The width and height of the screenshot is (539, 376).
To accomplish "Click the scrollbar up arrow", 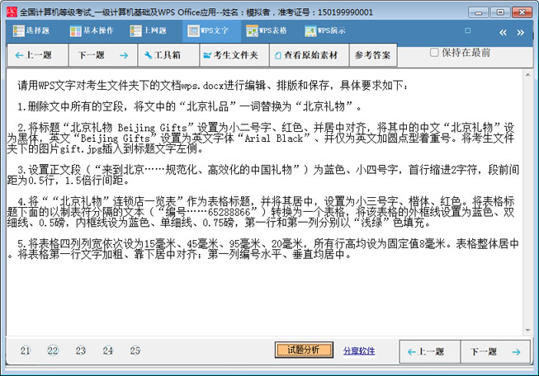I will (527, 74).
